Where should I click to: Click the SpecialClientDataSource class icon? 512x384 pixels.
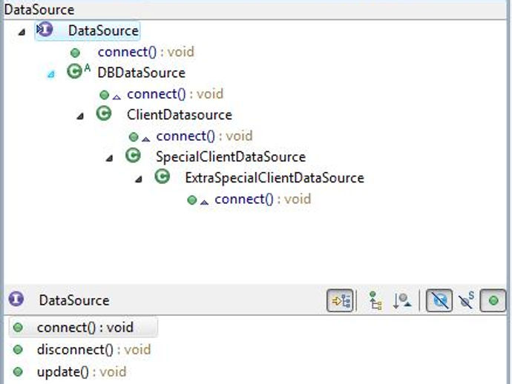click(134, 156)
